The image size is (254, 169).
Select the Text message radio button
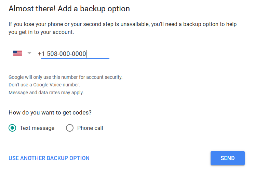pos(12,128)
